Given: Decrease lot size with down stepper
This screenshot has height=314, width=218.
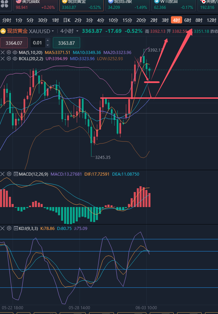Looking at the screenshot, I should 48,45.
